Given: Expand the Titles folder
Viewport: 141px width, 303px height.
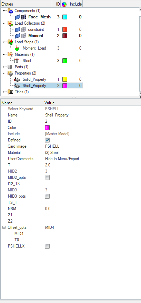Looking at the screenshot, I should (4, 92).
